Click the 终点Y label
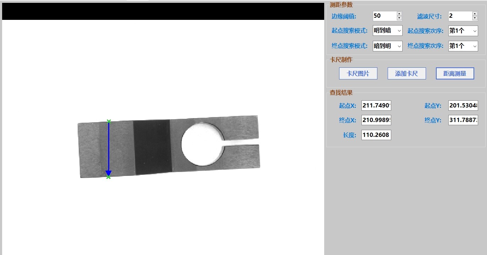The height and width of the screenshot is (255, 487). [433, 120]
